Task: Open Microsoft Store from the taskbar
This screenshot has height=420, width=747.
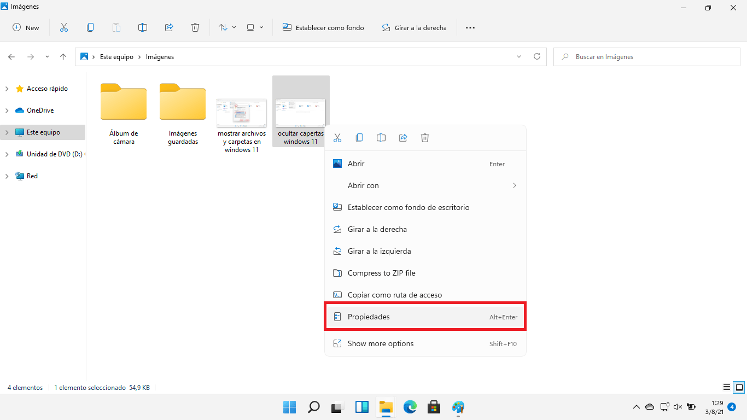Action: (x=434, y=407)
